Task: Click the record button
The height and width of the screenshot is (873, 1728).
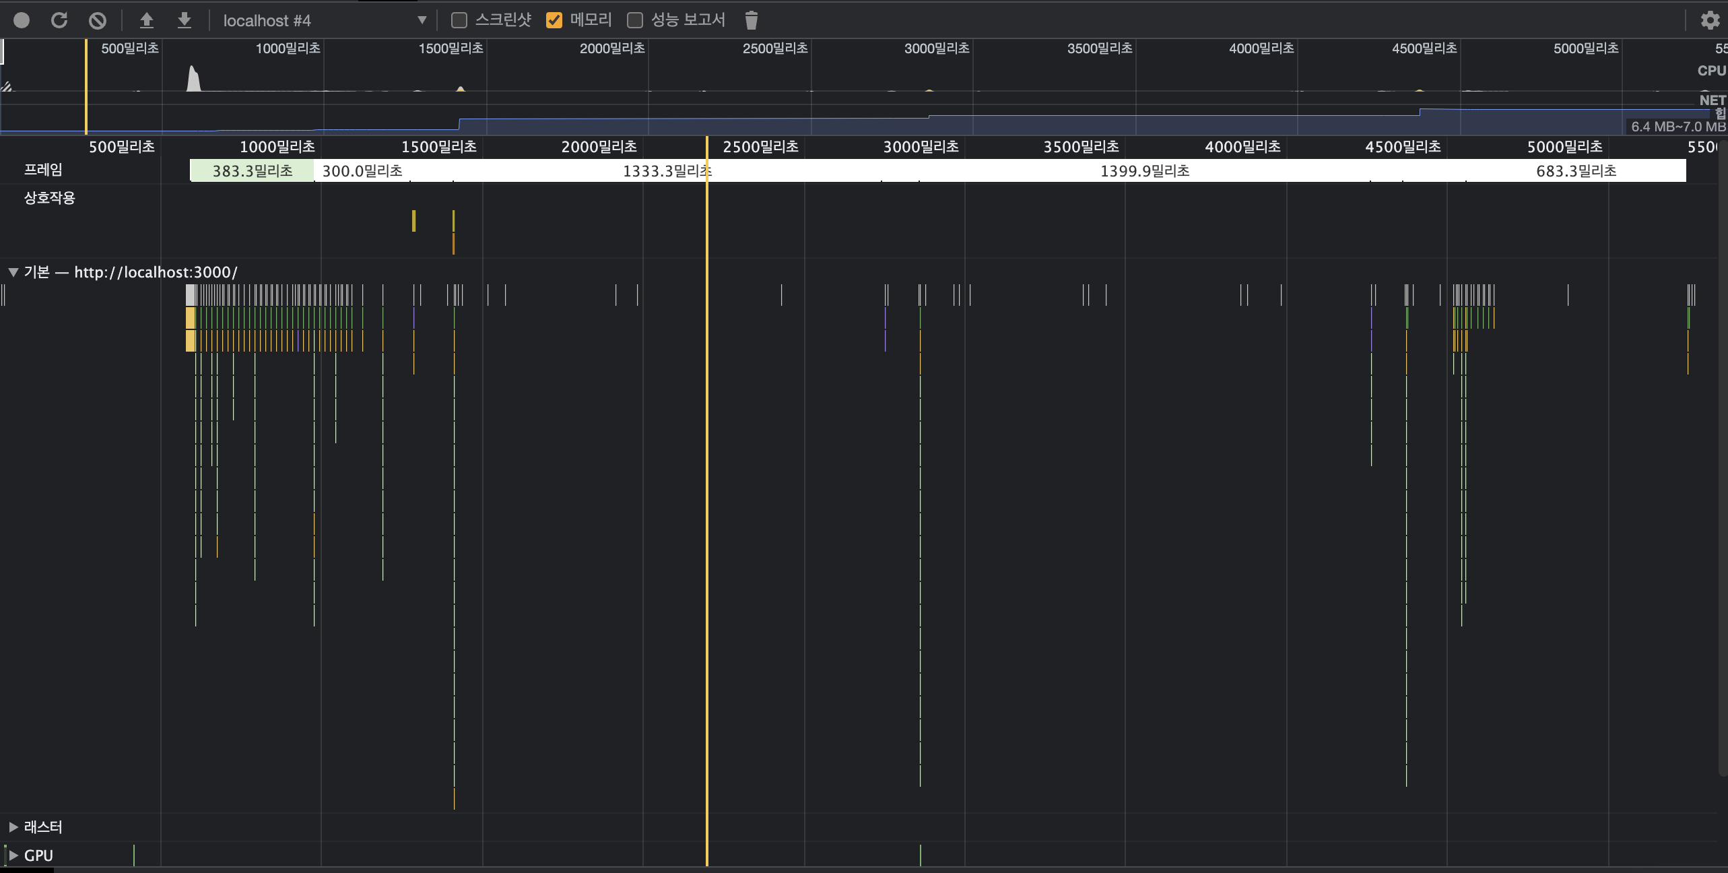Action: (x=22, y=20)
